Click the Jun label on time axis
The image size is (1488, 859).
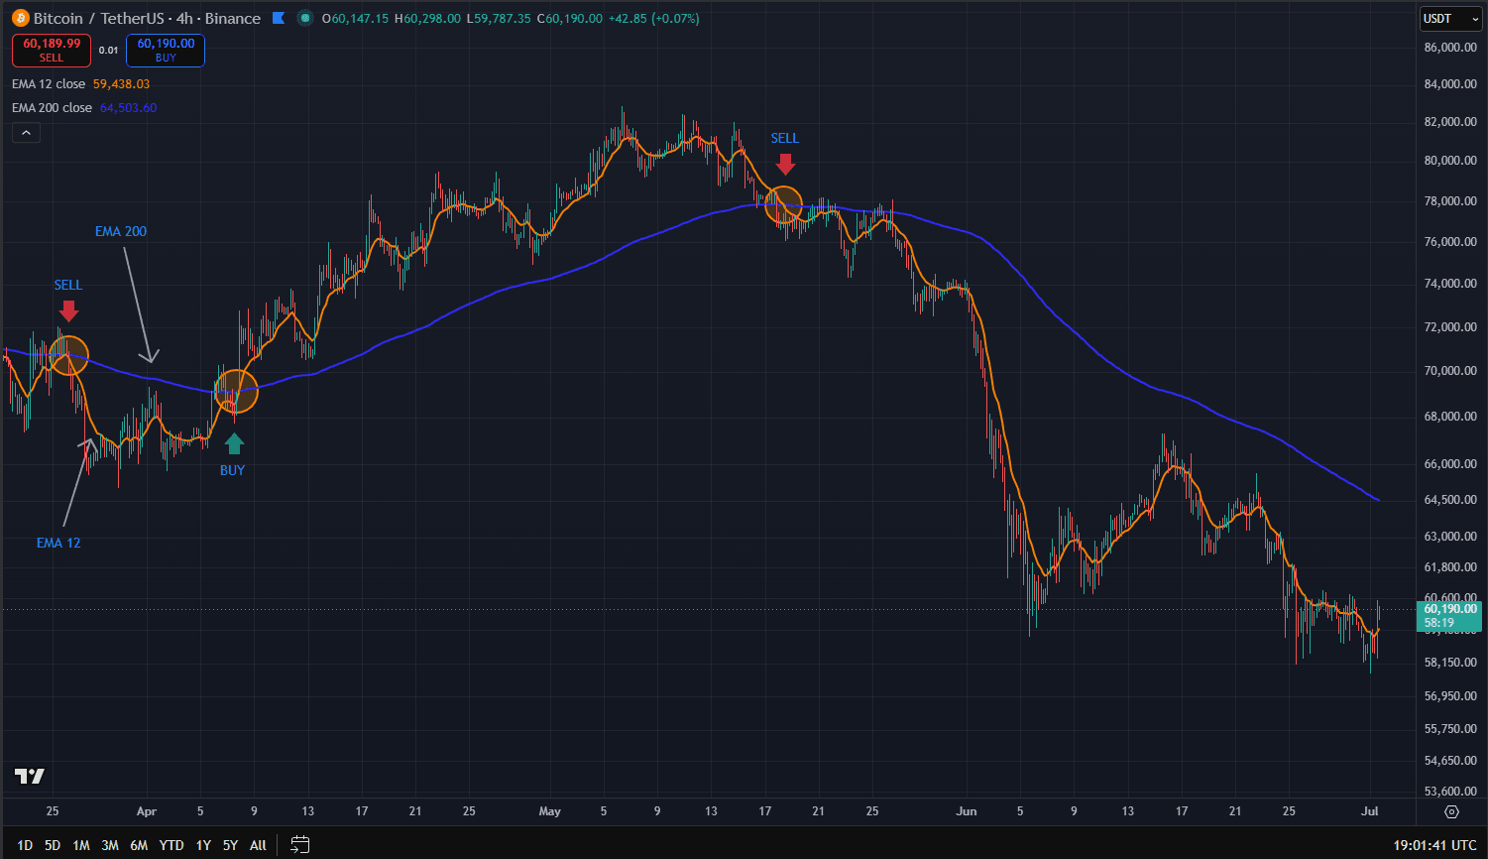[967, 811]
